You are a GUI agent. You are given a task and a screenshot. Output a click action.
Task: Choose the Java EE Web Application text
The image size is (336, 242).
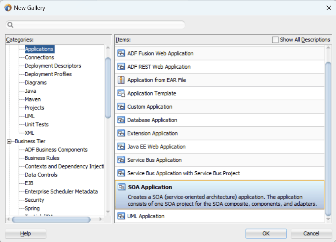coord(157,146)
